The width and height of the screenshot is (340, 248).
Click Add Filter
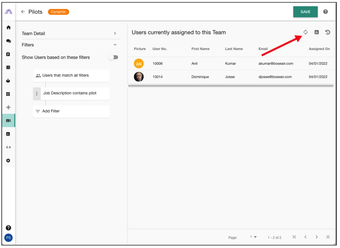[x=71, y=111]
